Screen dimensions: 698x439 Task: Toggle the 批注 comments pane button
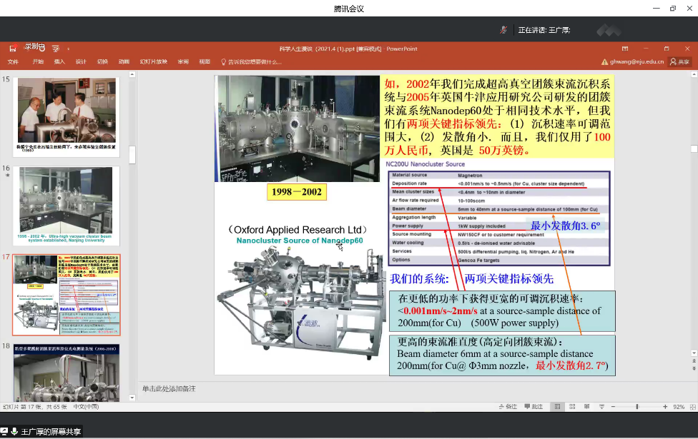click(534, 406)
